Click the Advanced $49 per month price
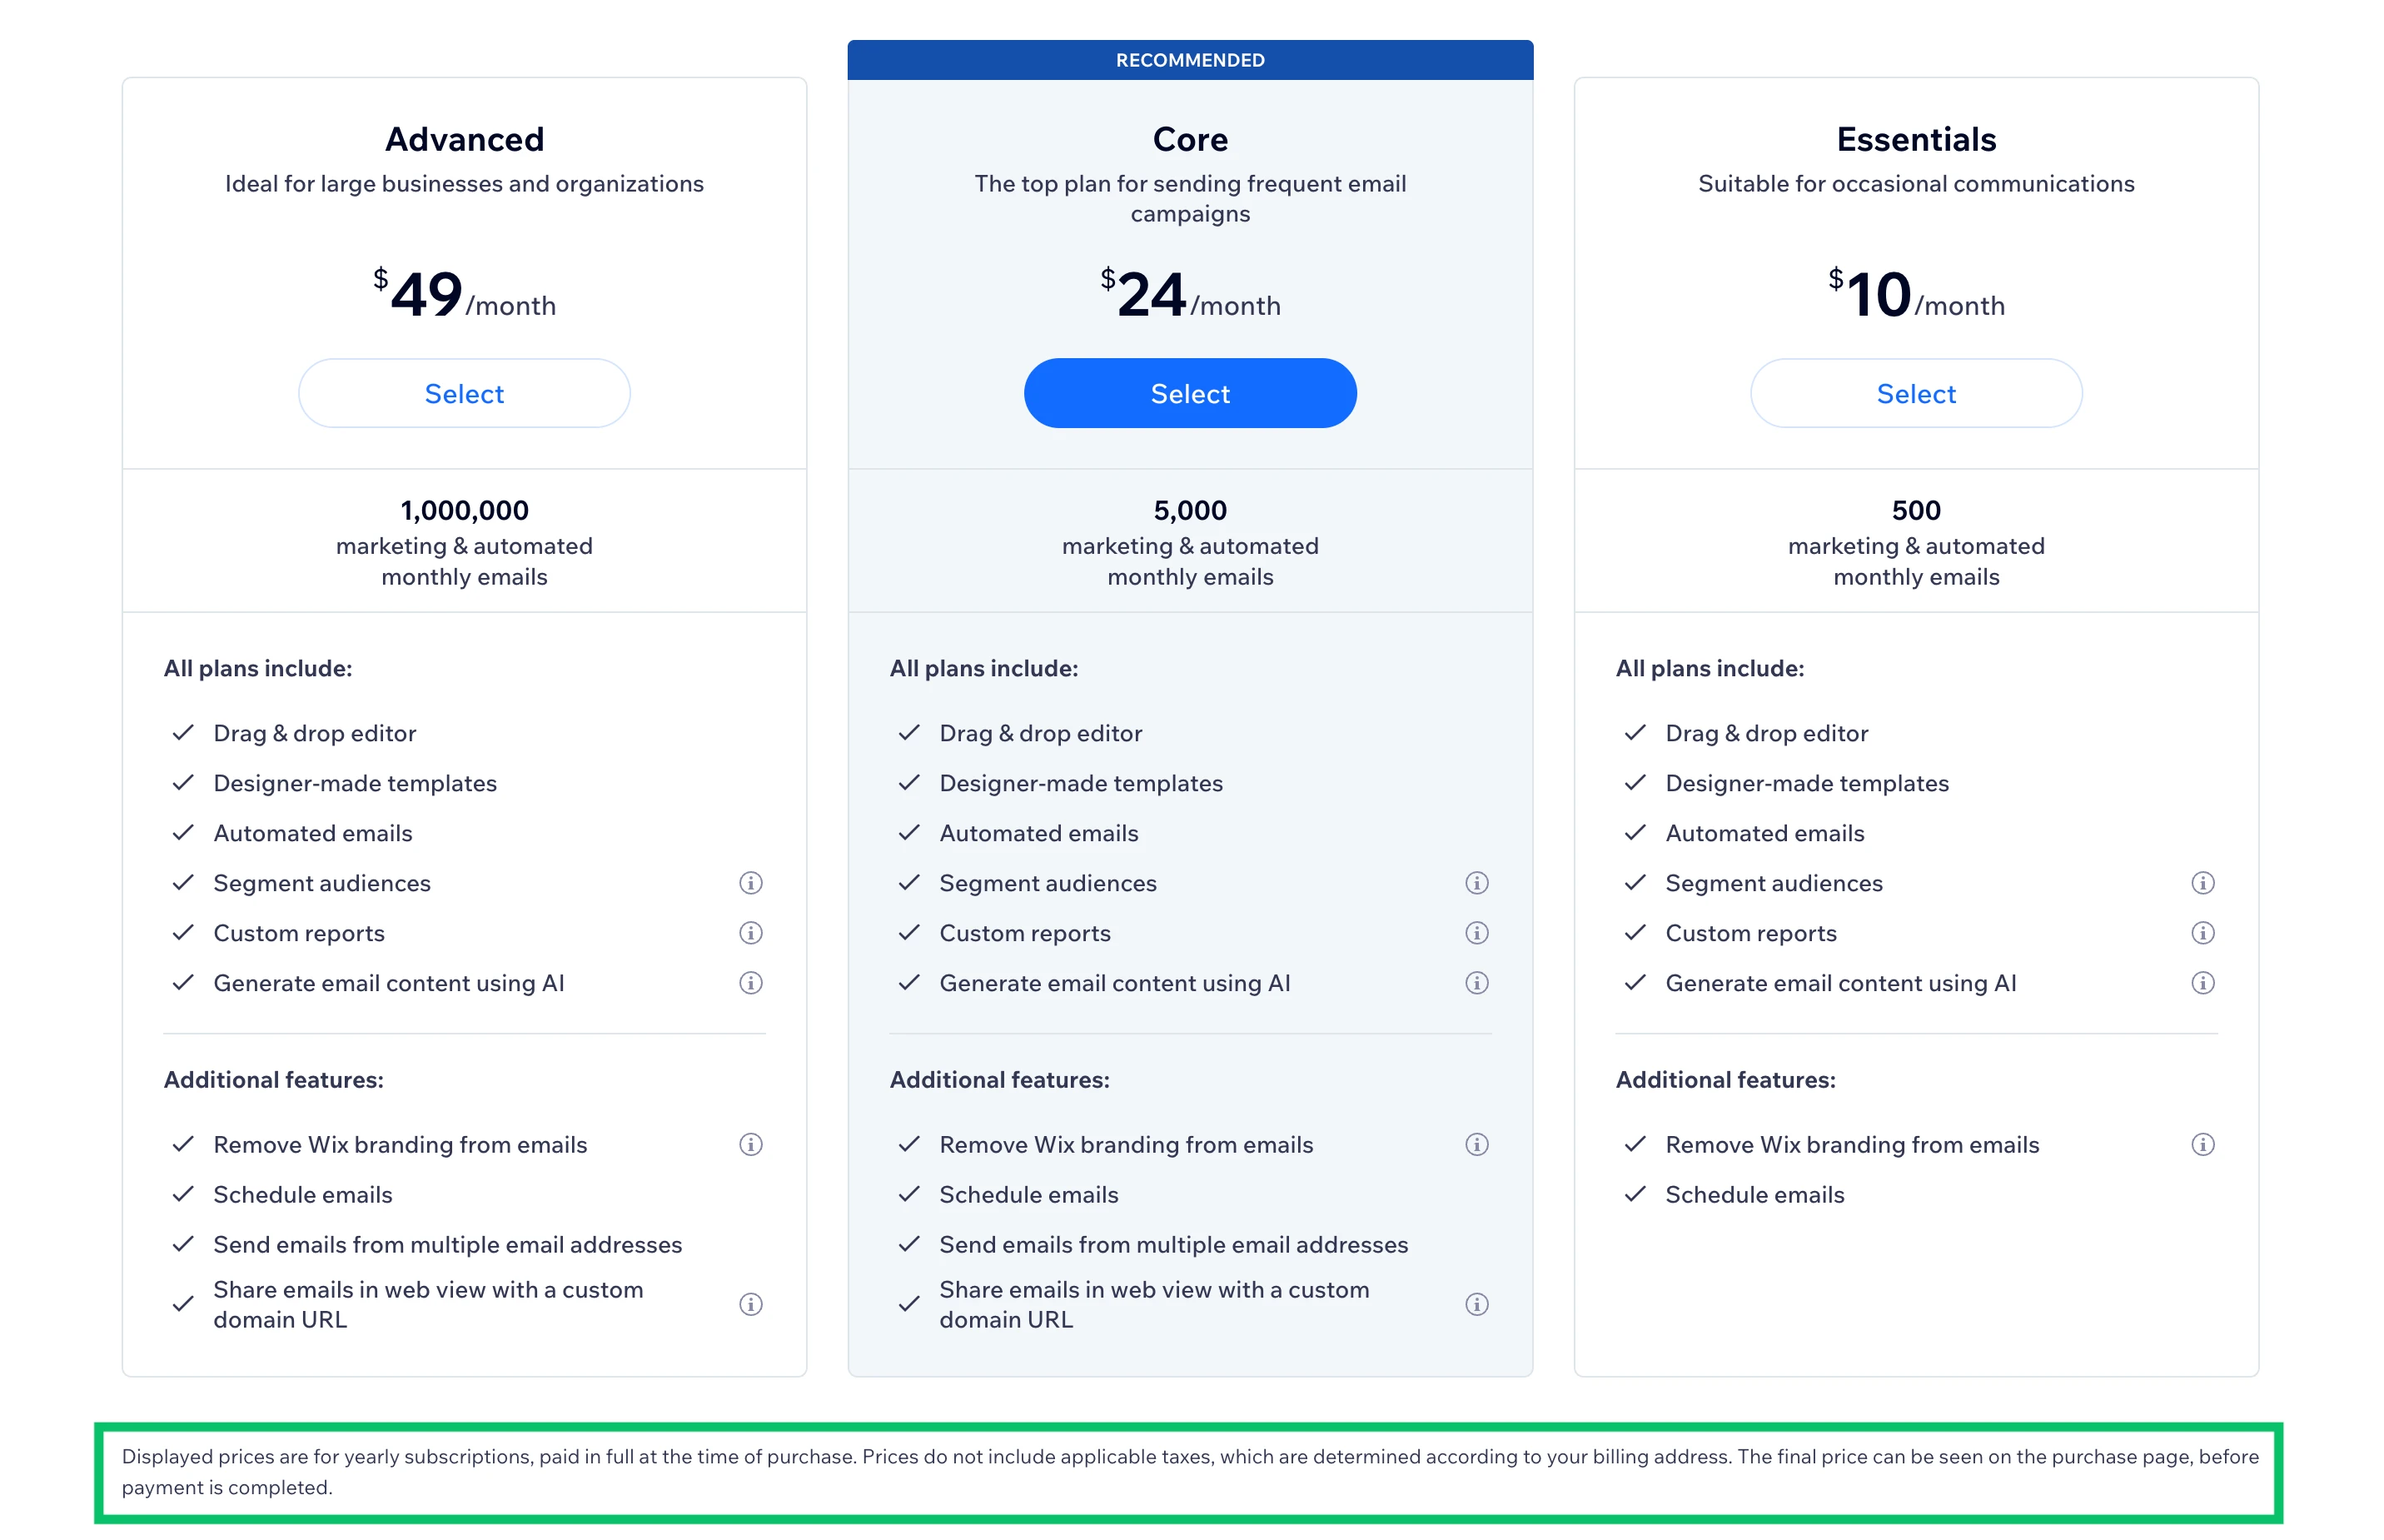Image resolution: width=2384 pixels, height=1540 pixels. (464, 295)
